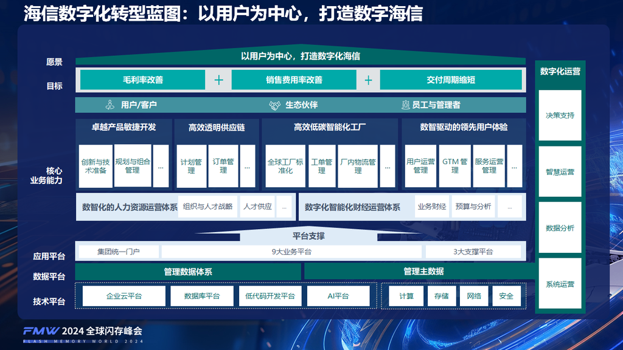Click the 厂内物流管理 box

358,166
